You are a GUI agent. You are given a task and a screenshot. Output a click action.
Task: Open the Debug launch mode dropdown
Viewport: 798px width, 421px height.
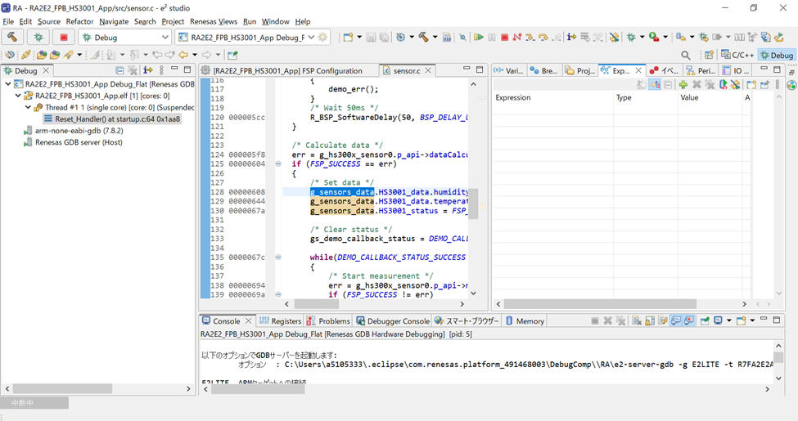(x=165, y=37)
